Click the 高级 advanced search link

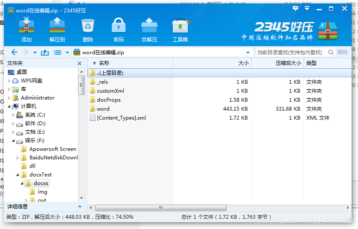343,52
